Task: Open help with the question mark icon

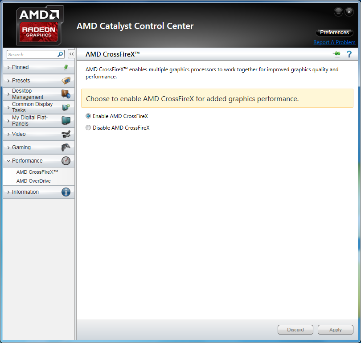Action: (x=349, y=54)
